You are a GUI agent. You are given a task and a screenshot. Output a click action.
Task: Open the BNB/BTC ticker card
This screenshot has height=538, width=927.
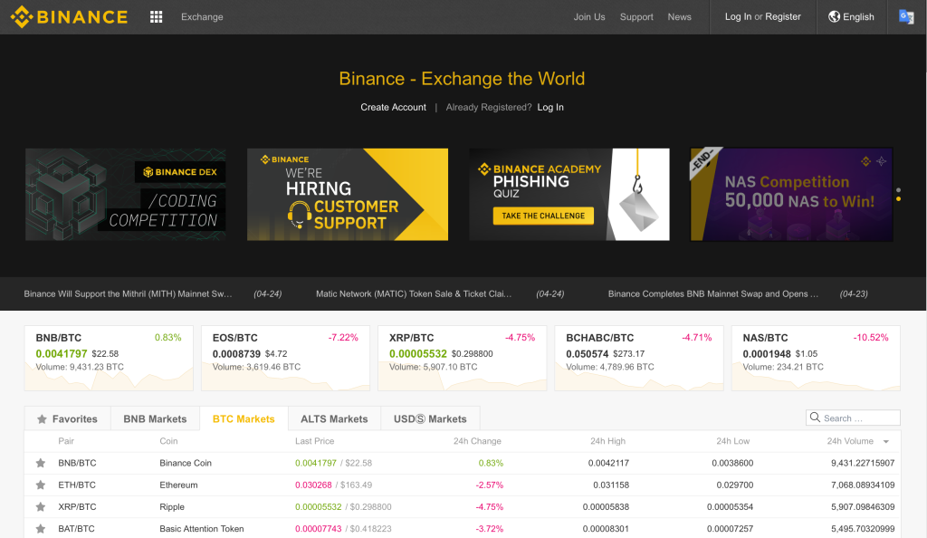click(x=109, y=358)
